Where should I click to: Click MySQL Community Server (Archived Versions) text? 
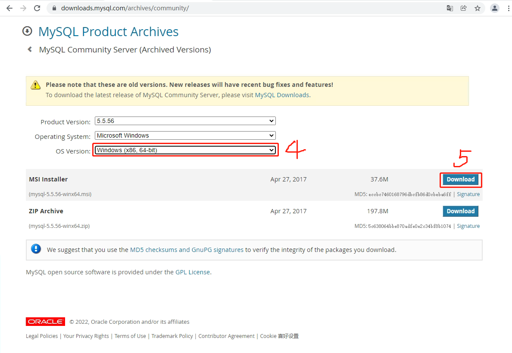pyautogui.click(x=125, y=49)
